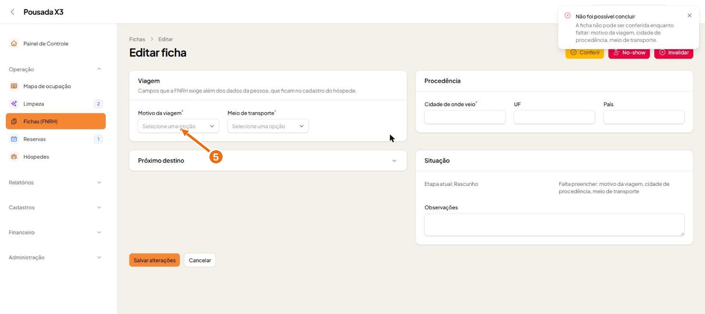This screenshot has height=314, width=705.
Task: Expand the Próximo destino section
Action: (x=268, y=161)
